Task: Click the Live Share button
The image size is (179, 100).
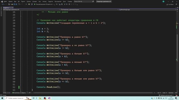Action: click(170, 4)
